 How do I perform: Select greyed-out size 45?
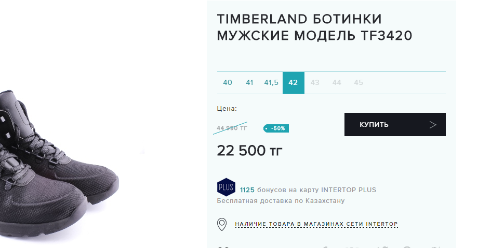tap(358, 83)
